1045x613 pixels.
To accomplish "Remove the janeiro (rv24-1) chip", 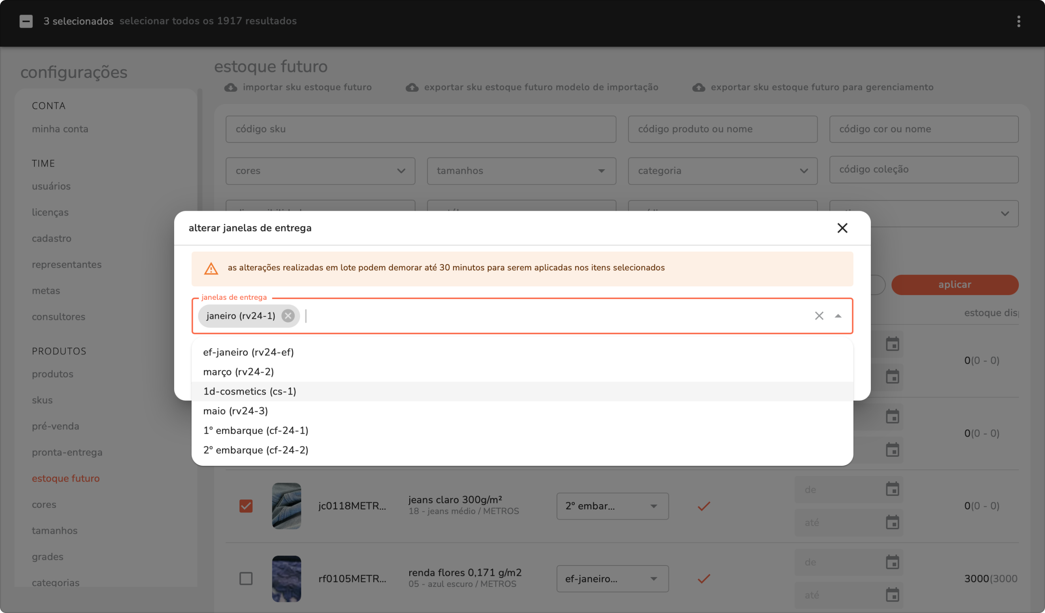I will pyautogui.click(x=288, y=316).
